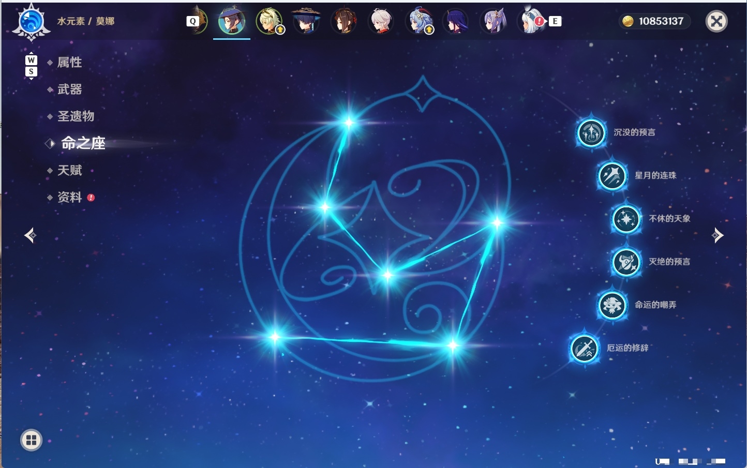Click the Q key prompt for previous character

(x=192, y=21)
